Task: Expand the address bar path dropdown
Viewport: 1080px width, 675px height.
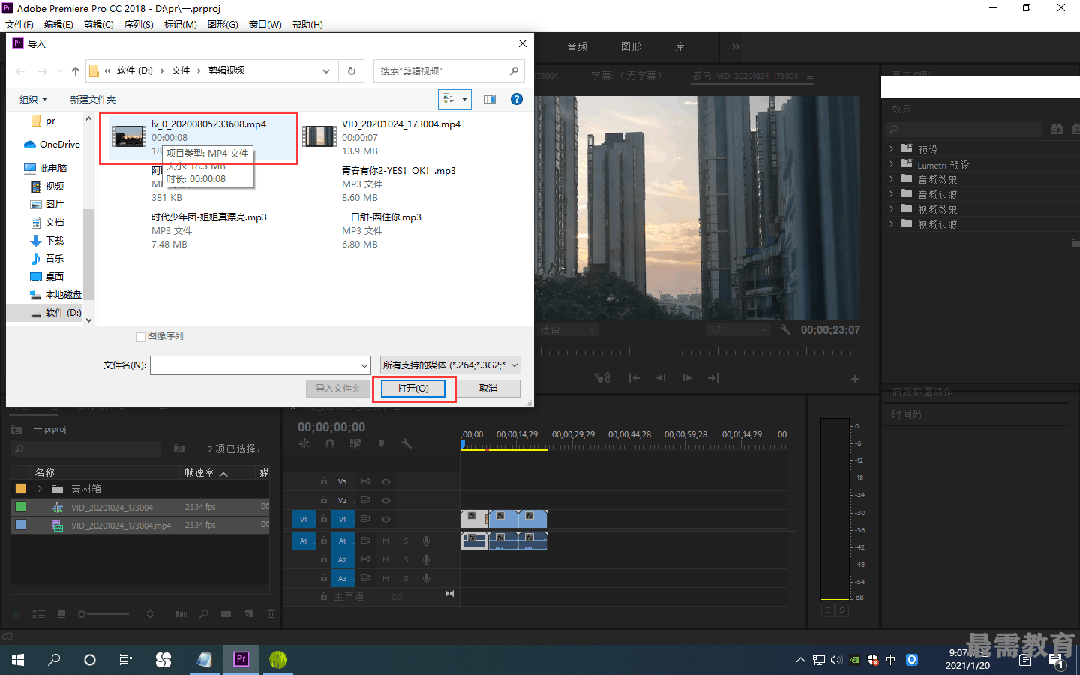Action: [326, 71]
